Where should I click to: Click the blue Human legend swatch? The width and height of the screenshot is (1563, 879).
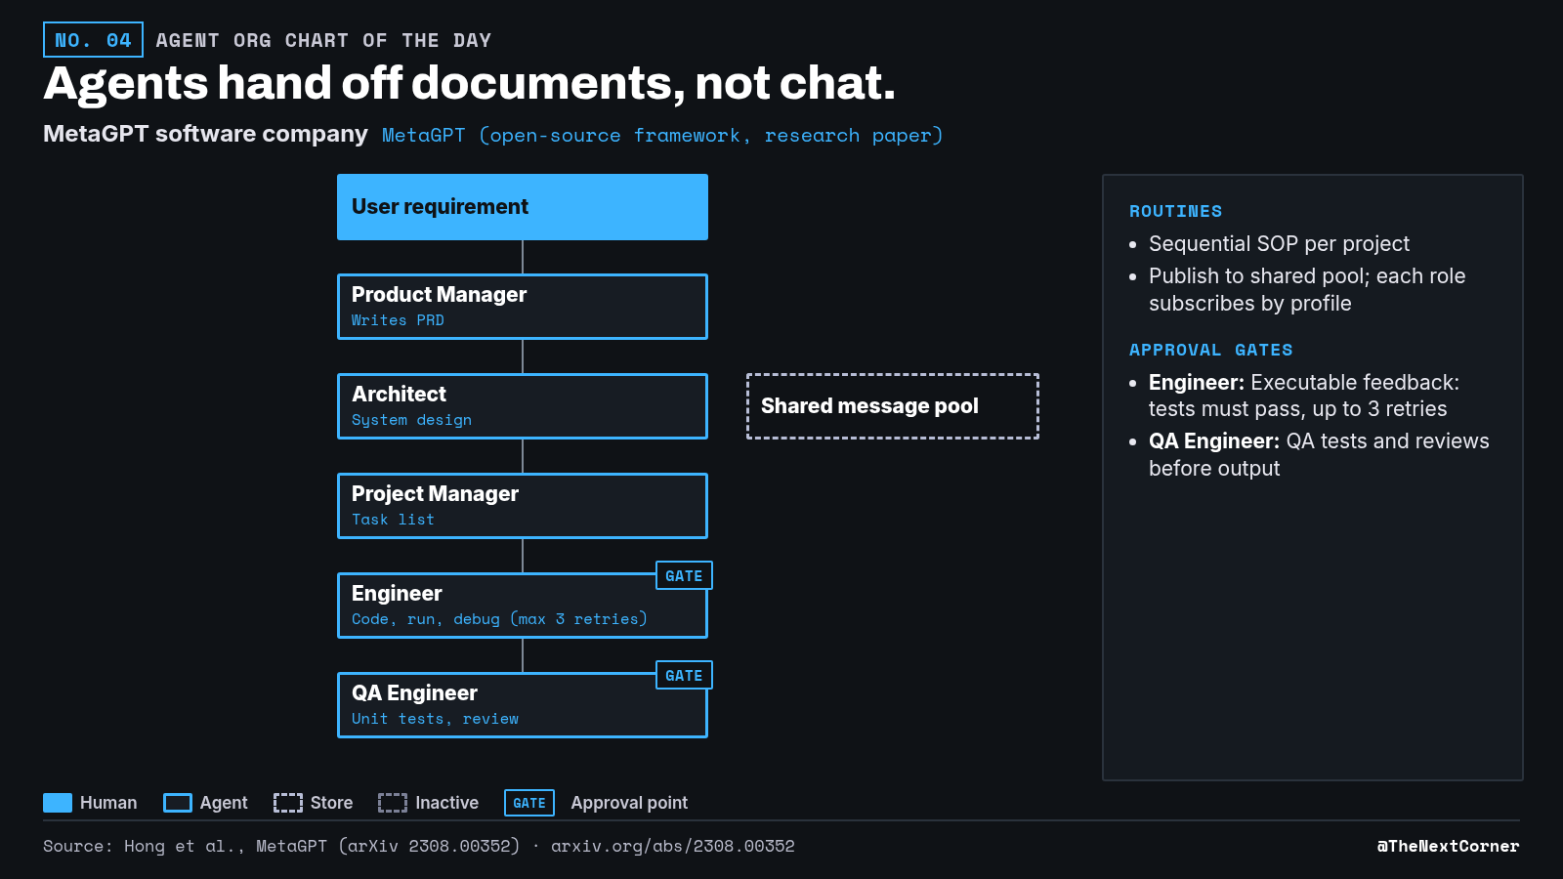pyautogui.click(x=58, y=803)
